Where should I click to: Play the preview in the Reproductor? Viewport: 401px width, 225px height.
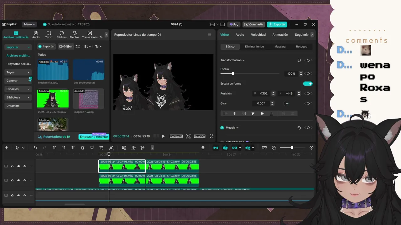[x=163, y=136]
